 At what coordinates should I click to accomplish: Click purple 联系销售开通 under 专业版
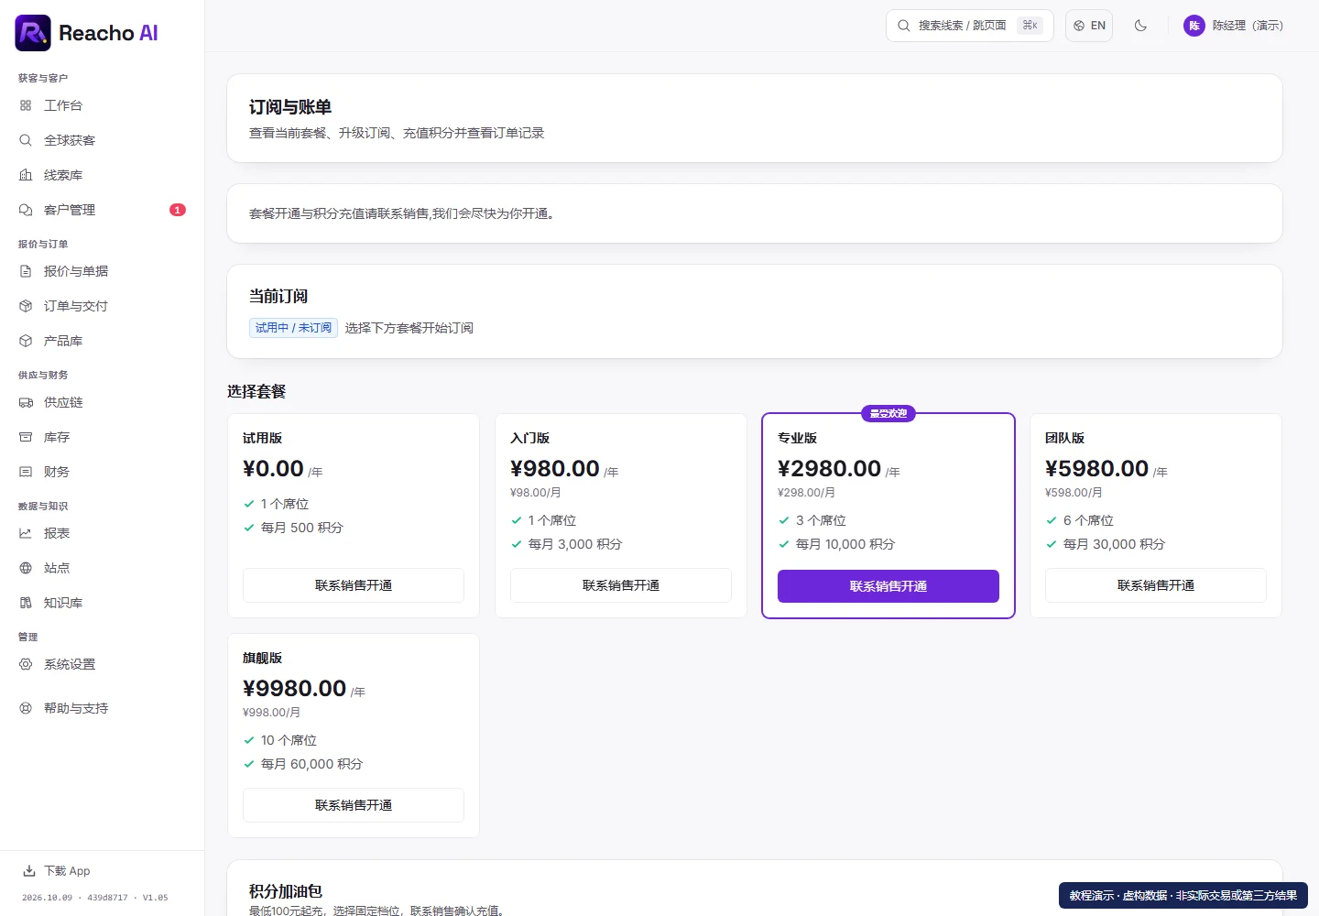point(888,586)
